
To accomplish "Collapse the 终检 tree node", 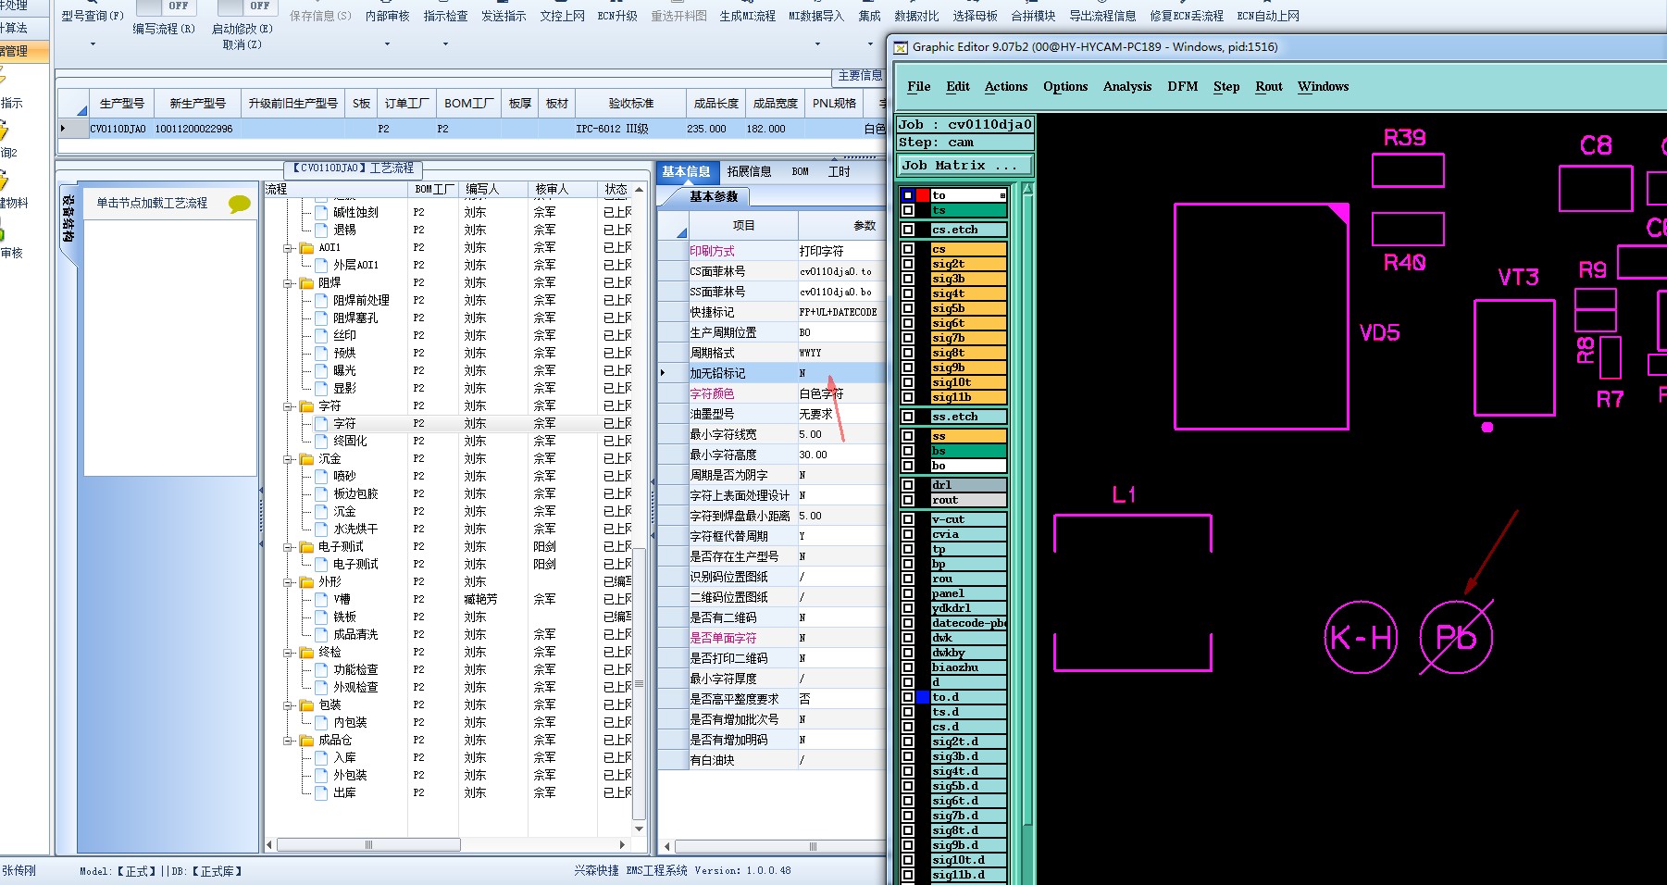I will [x=288, y=653].
